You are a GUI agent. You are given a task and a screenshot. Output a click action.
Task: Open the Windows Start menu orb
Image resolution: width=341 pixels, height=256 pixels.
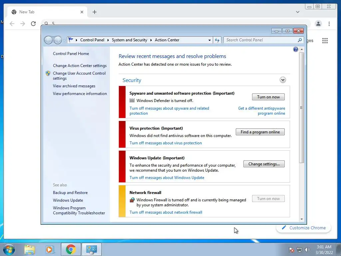click(x=9, y=249)
